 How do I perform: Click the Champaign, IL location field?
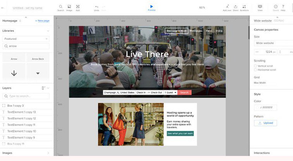(119, 93)
